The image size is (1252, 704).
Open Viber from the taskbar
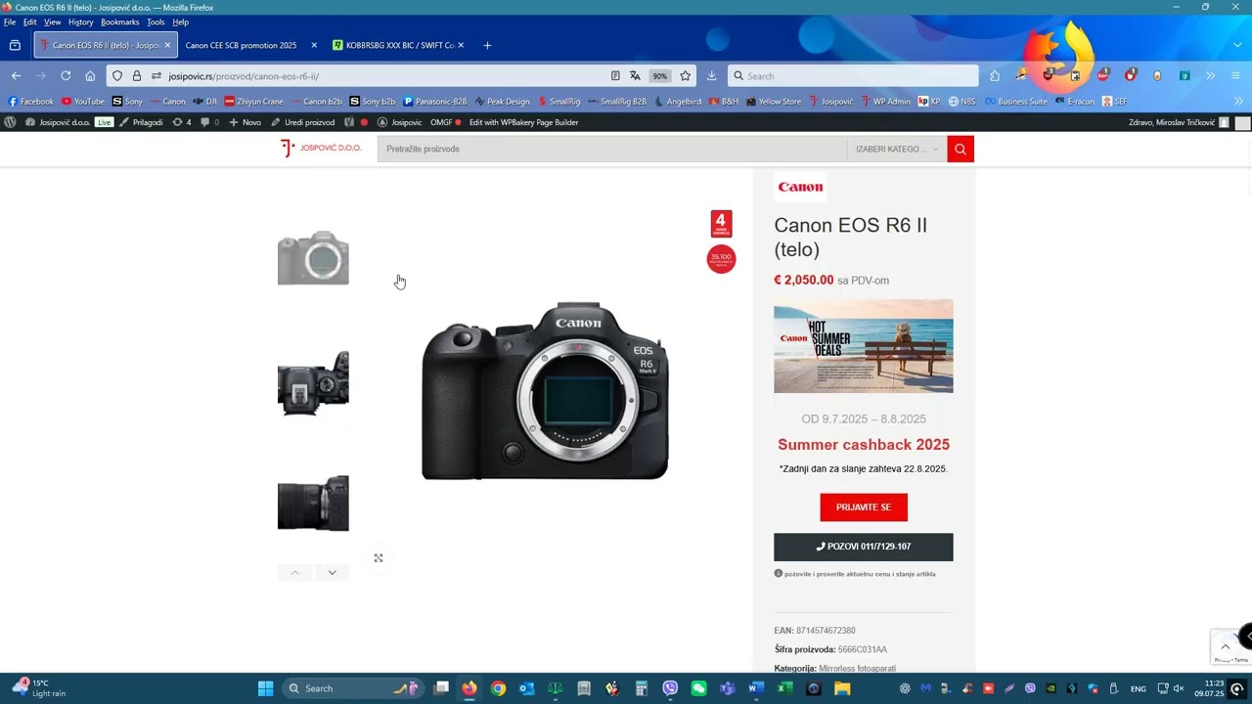(x=670, y=688)
